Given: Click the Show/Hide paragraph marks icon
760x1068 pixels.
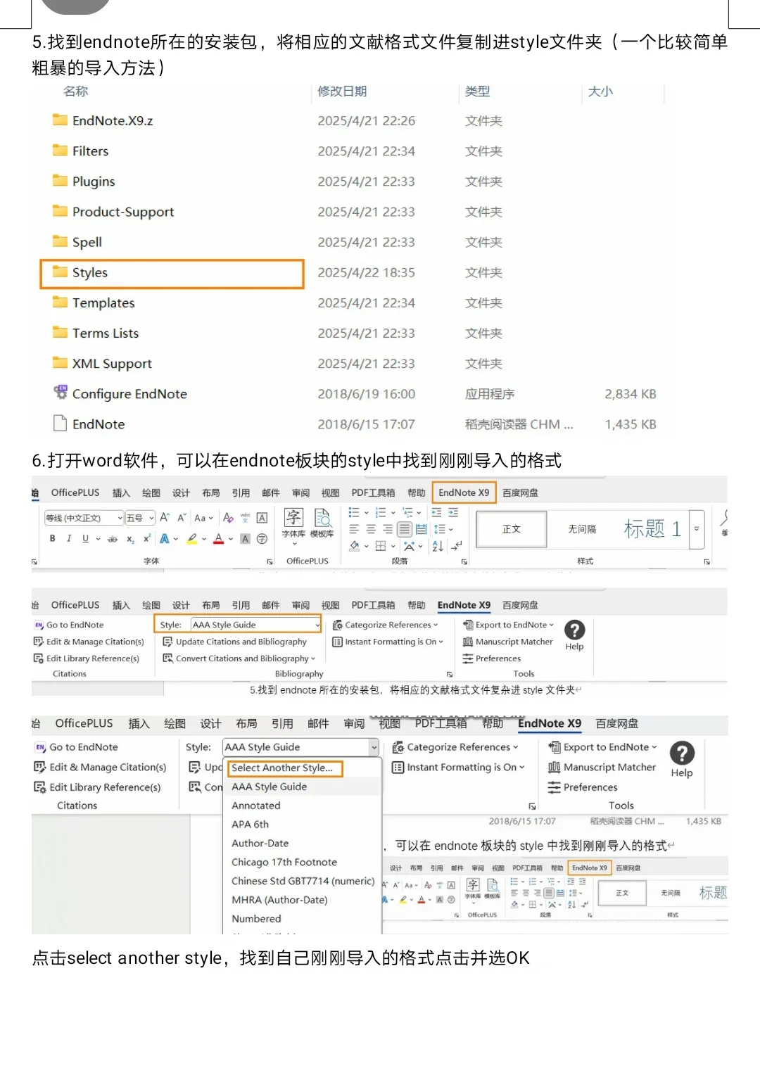Looking at the screenshot, I should 457,546.
